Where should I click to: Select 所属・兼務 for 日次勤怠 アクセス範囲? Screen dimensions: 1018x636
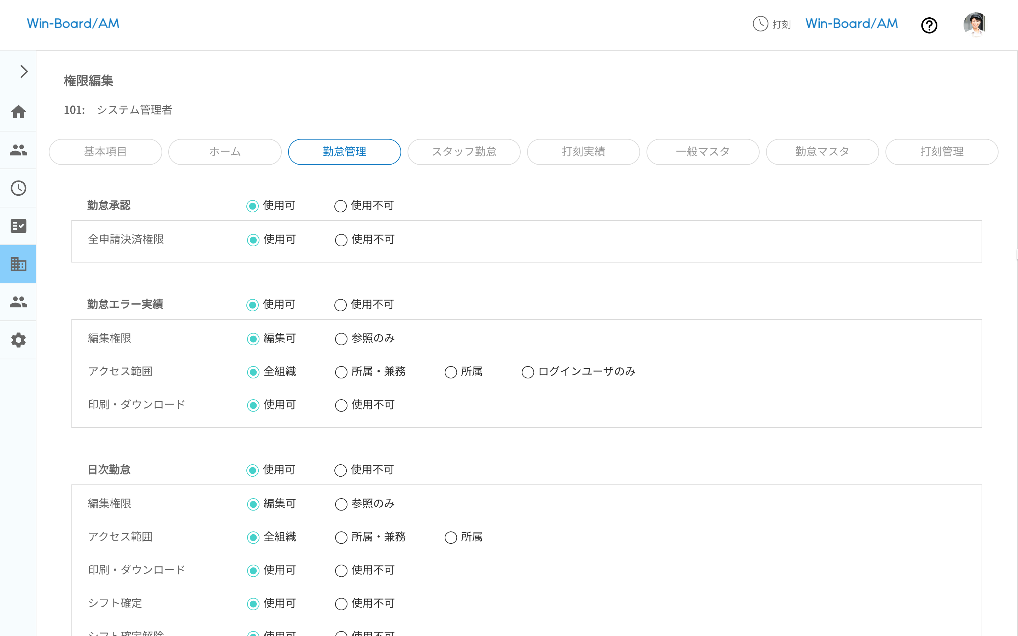point(341,537)
